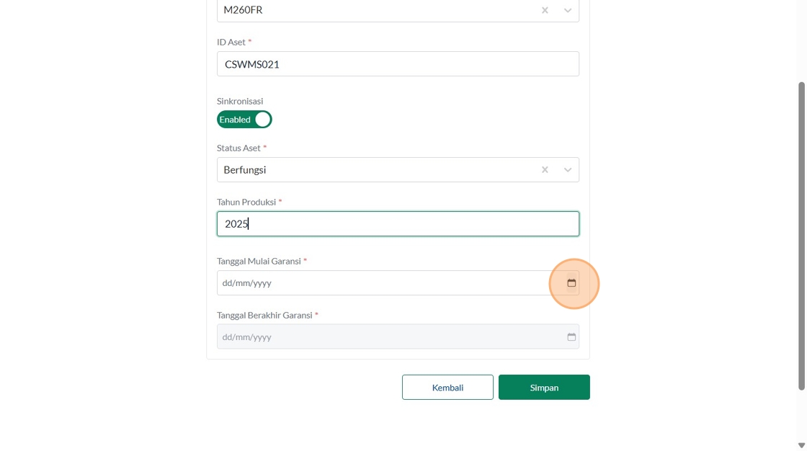Open calendar picker for Tanggal Mulai Garansi
807x451 pixels.
point(571,283)
